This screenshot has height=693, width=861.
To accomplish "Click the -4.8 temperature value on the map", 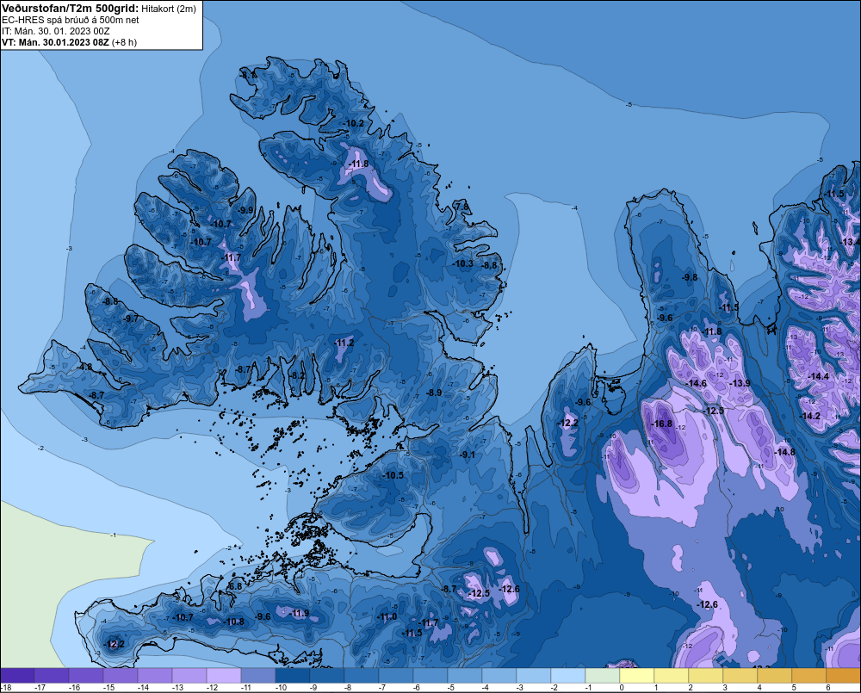I will [84, 367].
